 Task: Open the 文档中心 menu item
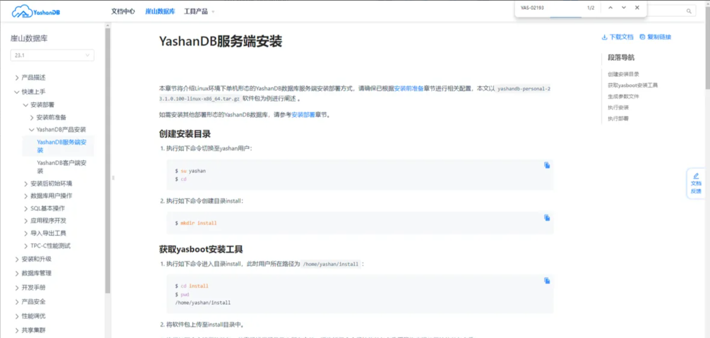tap(123, 12)
